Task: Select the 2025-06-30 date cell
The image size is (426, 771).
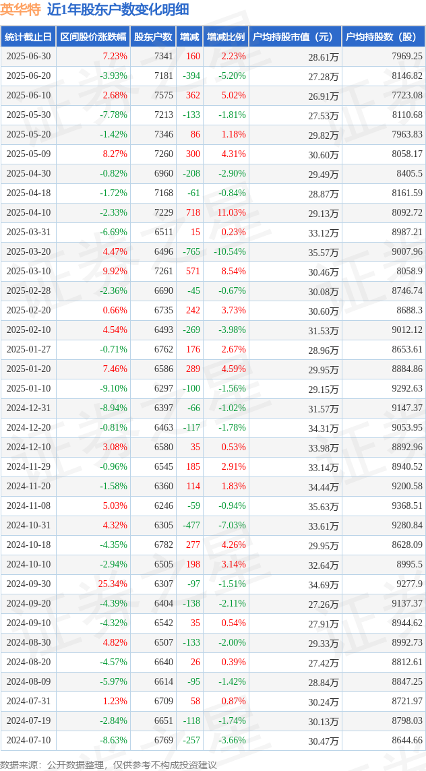Action: pos(28,57)
